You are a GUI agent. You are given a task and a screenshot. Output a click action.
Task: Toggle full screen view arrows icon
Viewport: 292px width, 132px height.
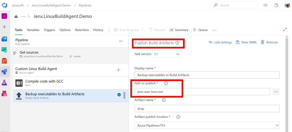pos(285,30)
